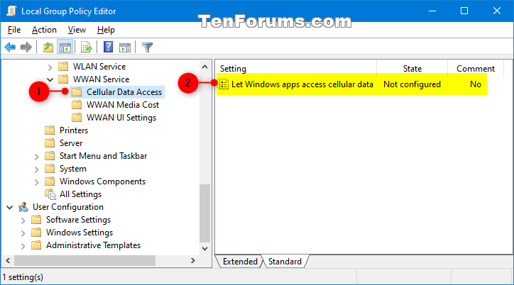Image resolution: width=514 pixels, height=285 pixels.
Task: Click the Not configured state cell
Action: [412, 84]
